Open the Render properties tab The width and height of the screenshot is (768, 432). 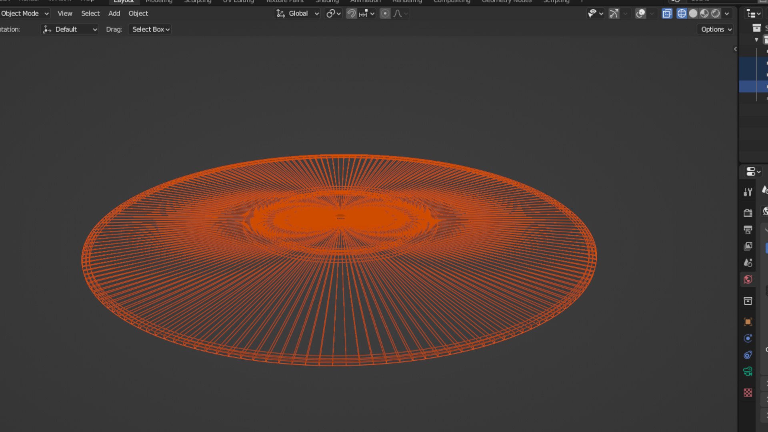click(x=748, y=212)
